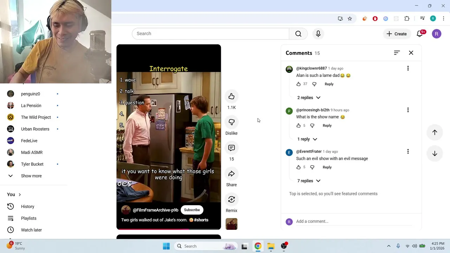Open the purple R account avatar
Image resolution: width=450 pixels, height=253 pixels.
[436, 34]
